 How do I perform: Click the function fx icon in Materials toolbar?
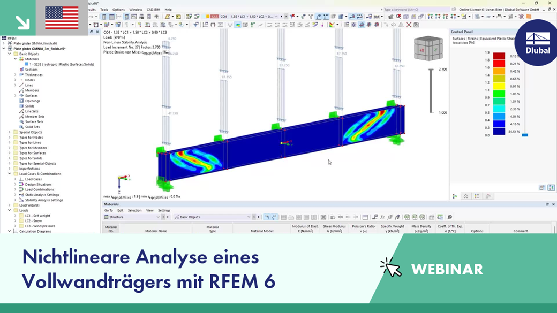click(382, 216)
